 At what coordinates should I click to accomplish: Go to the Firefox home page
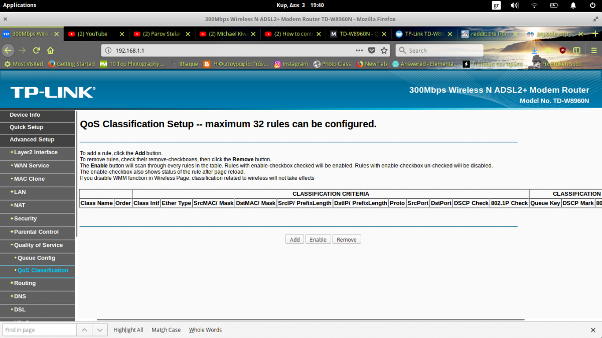(50, 51)
